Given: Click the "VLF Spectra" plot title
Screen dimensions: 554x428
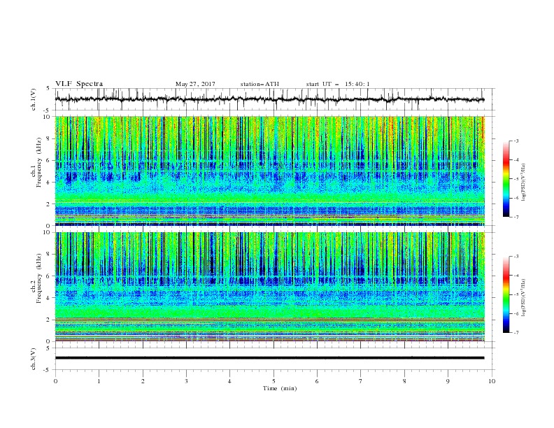Looking at the screenshot, I should pos(79,84).
